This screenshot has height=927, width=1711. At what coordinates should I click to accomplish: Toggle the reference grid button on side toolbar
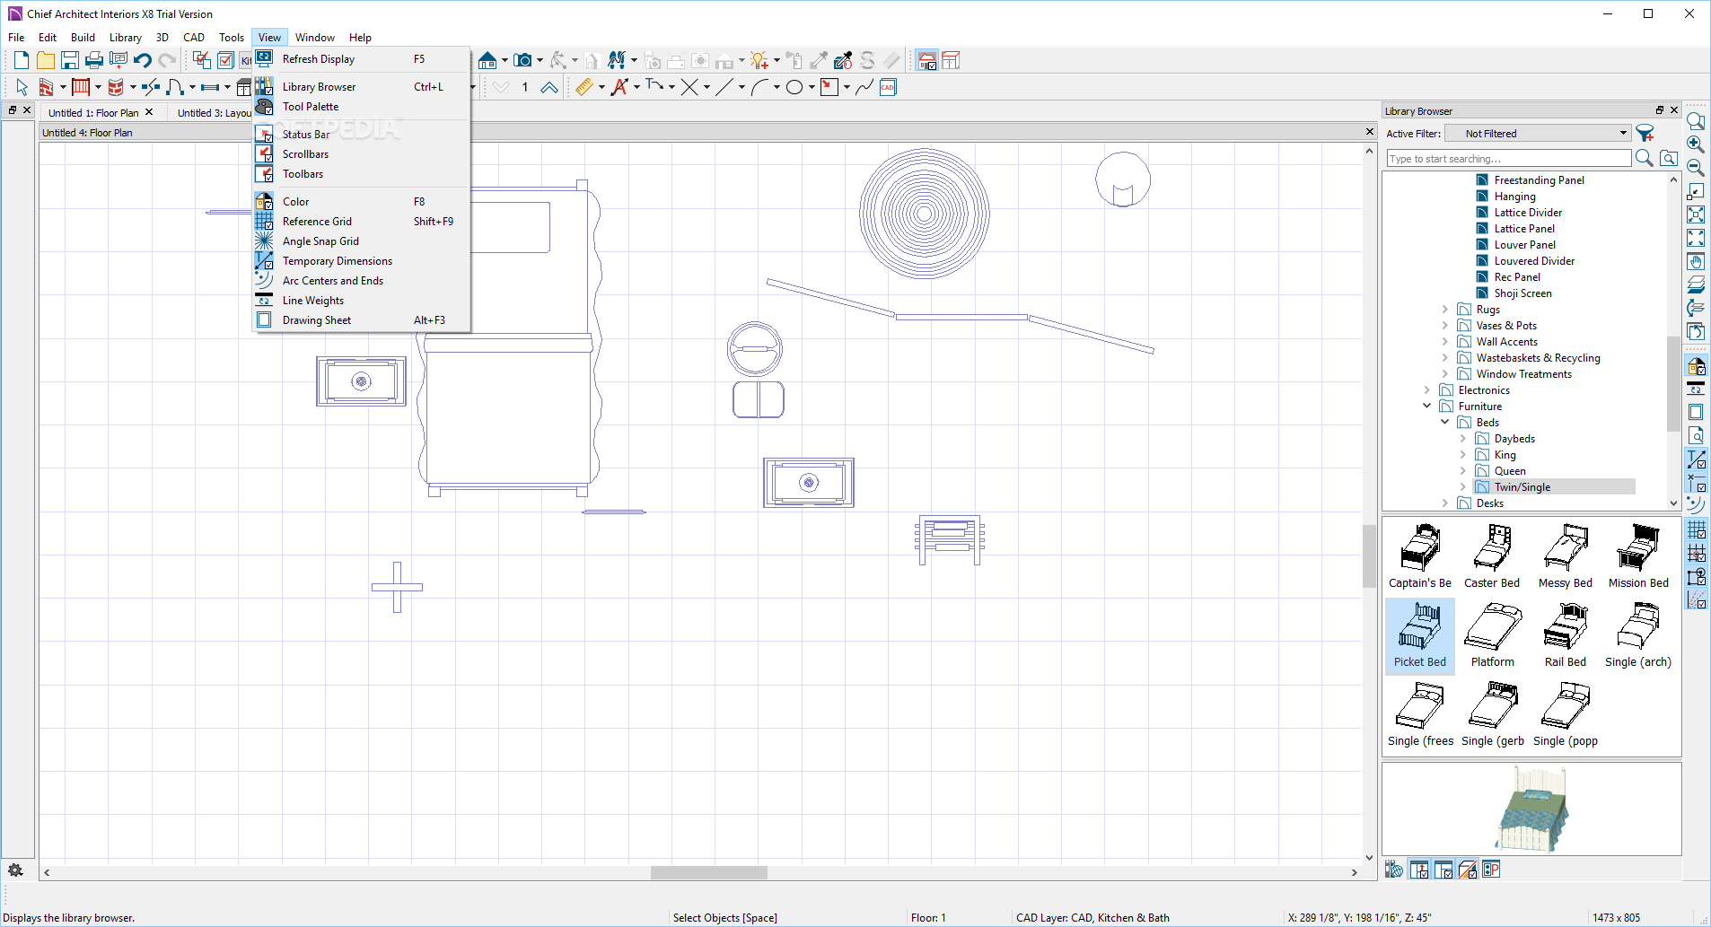(1696, 529)
